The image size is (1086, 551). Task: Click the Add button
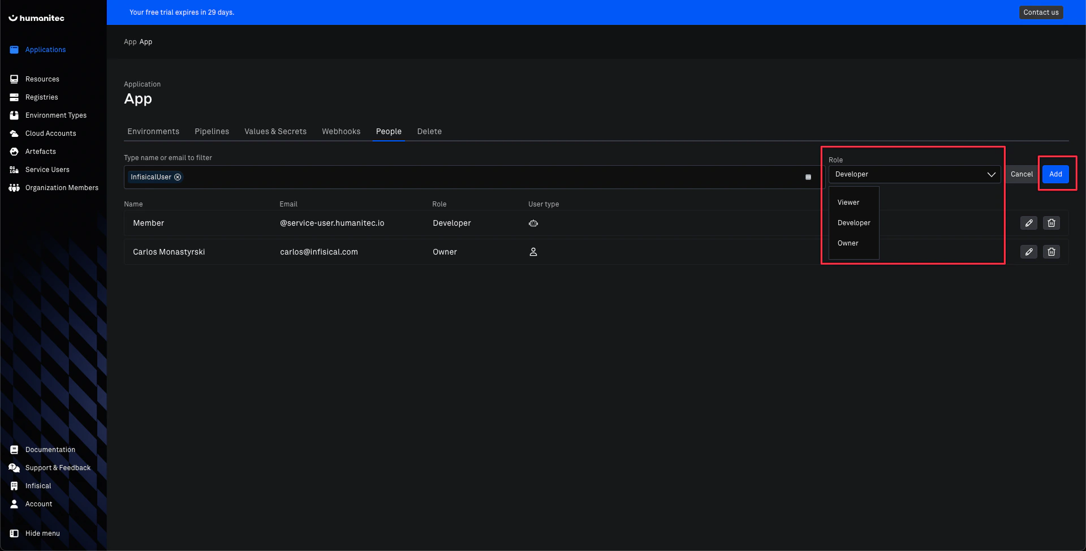[x=1055, y=174]
